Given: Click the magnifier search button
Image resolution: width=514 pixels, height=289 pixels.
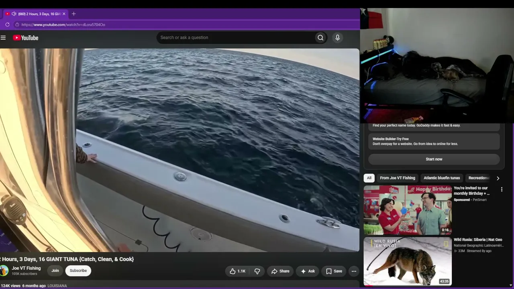Looking at the screenshot, I should coord(320,38).
